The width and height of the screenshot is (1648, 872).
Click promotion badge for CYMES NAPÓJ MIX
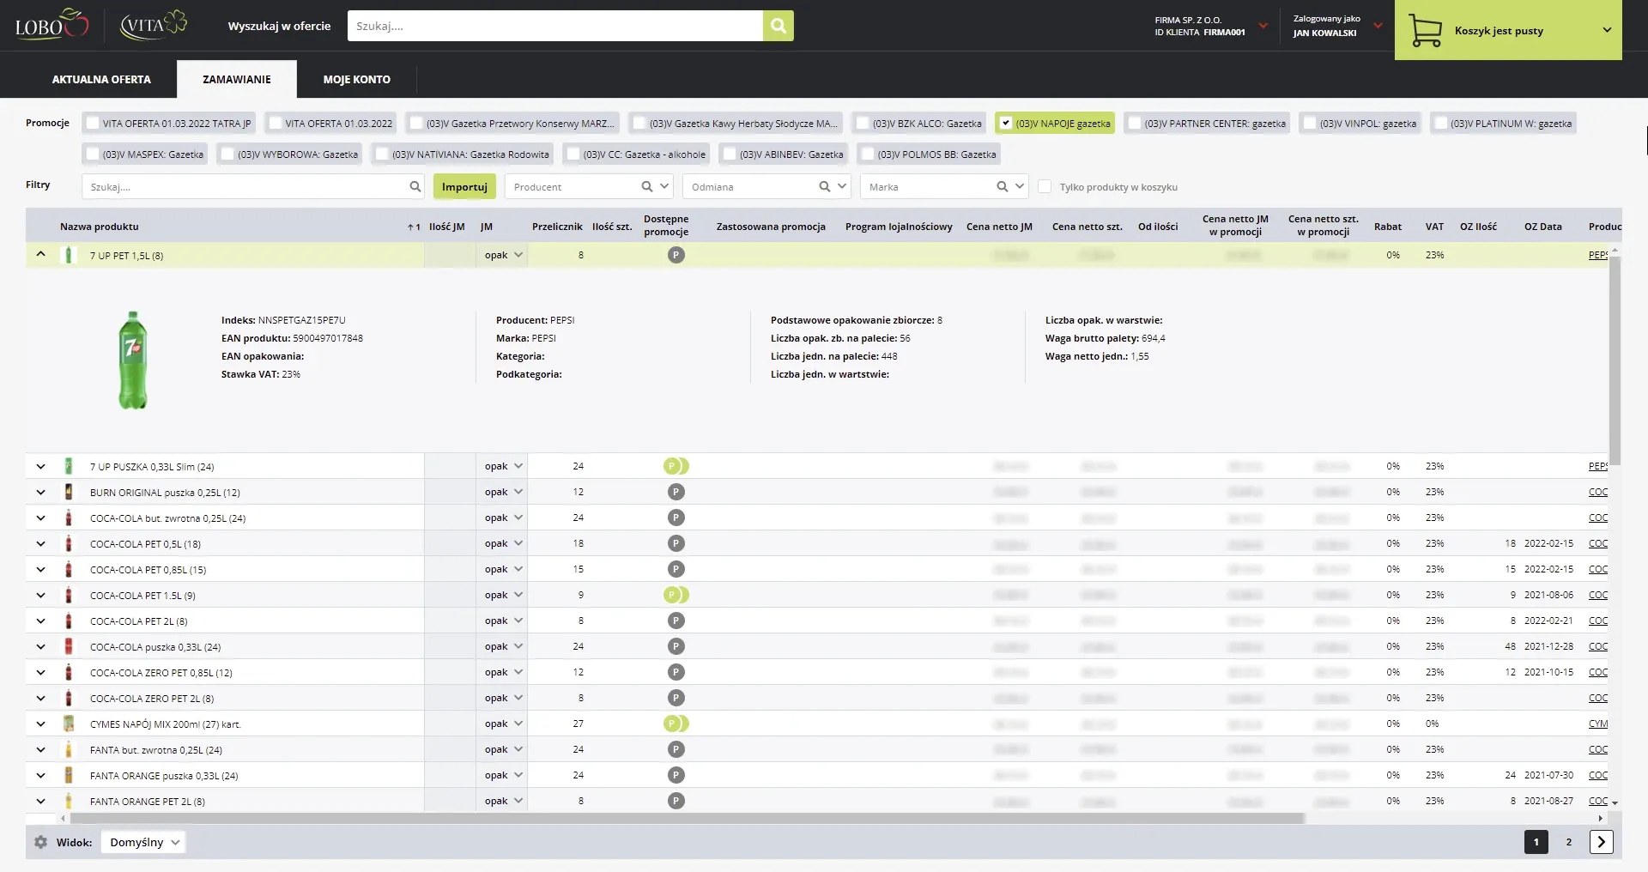[676, 724]
